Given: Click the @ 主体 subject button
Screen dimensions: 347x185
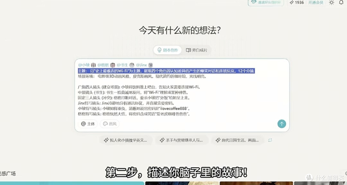Looking at the screenshot, I should [88, 124].
